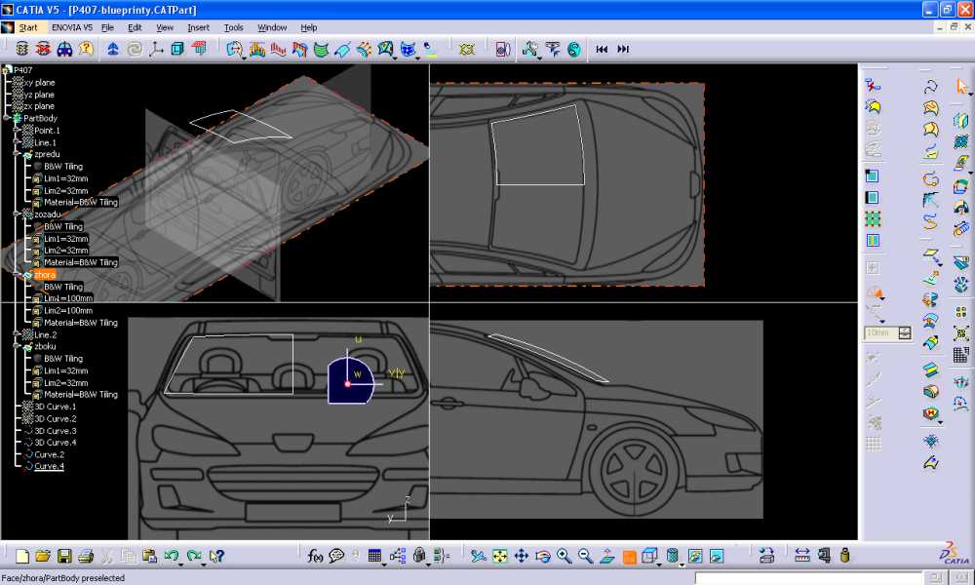The image size is (975, 585).
Task: Toggle the green grid-points icon in right toolbar
Action: pyautogui.click(x=873, y=218)
